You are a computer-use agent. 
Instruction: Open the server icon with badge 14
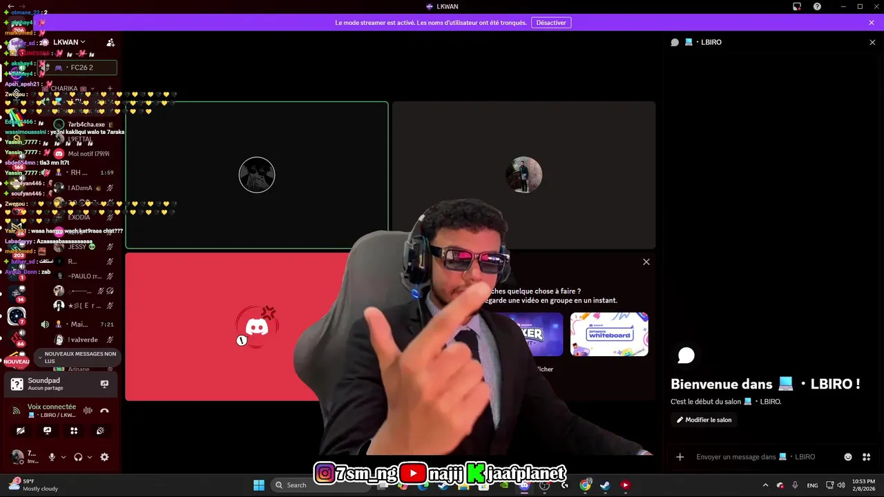pyautogui.click(x=17, y=293)
